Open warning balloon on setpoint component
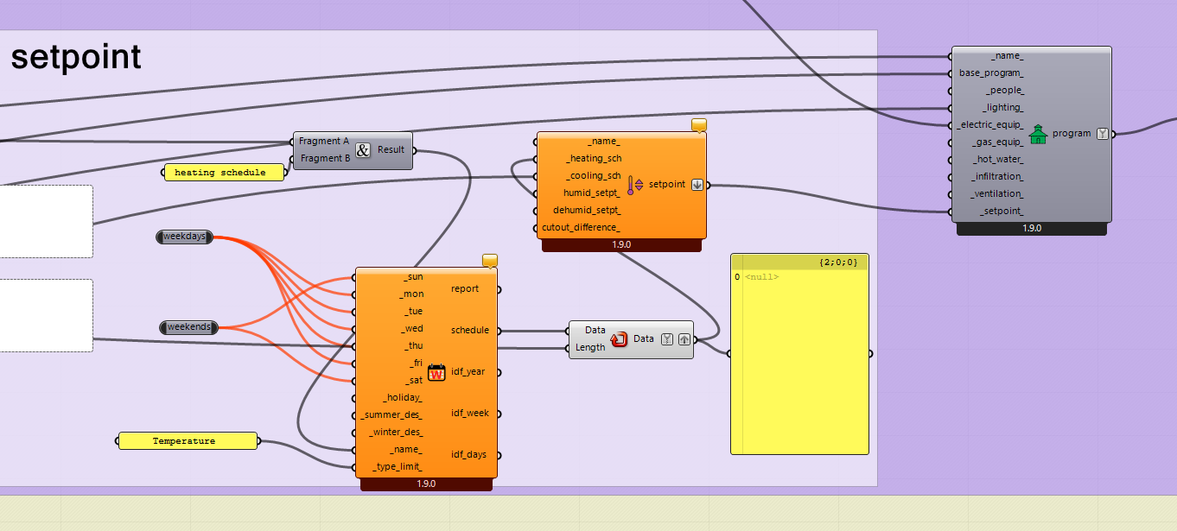 click(699, 125)
